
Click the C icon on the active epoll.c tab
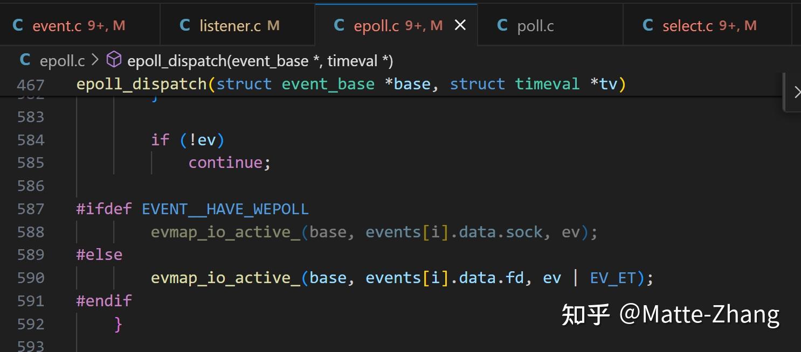coord(339,25)
